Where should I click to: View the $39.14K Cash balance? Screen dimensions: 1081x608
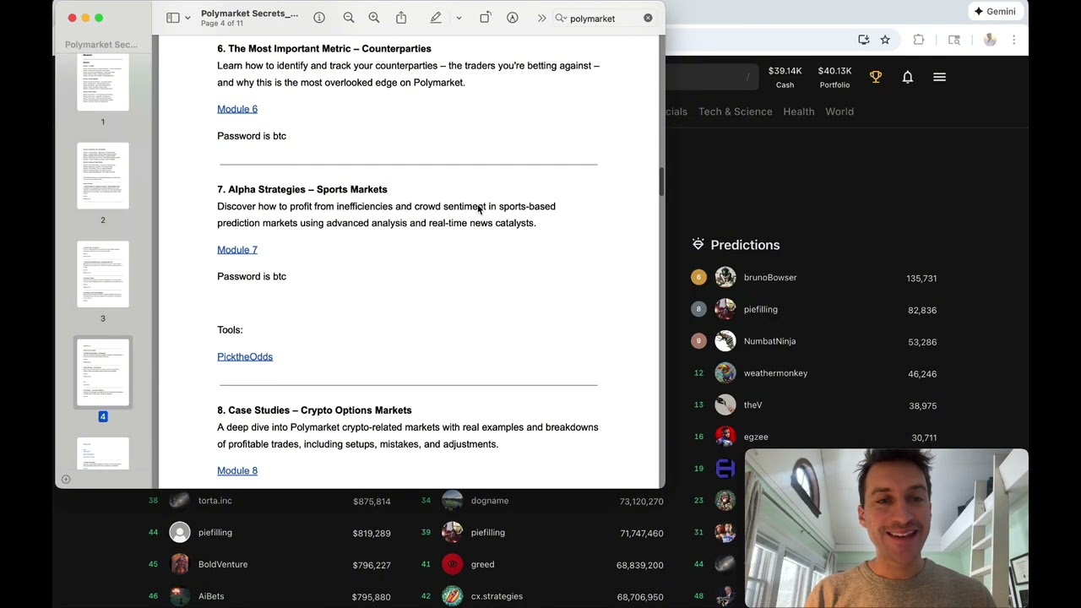click(x=785, y=77)
